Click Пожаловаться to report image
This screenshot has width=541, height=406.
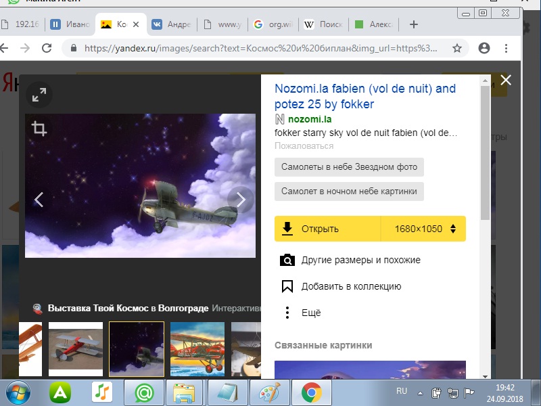pyautogui.click(x=304, y=146)
